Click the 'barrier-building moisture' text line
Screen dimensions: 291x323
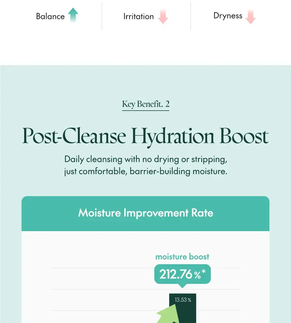145,171
